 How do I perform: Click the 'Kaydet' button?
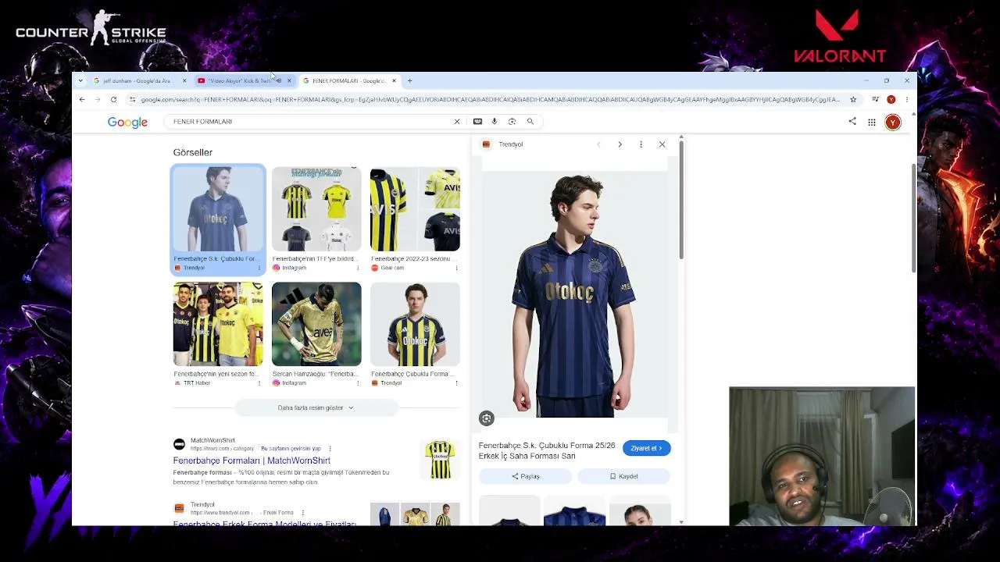click(x=623, y=476)
